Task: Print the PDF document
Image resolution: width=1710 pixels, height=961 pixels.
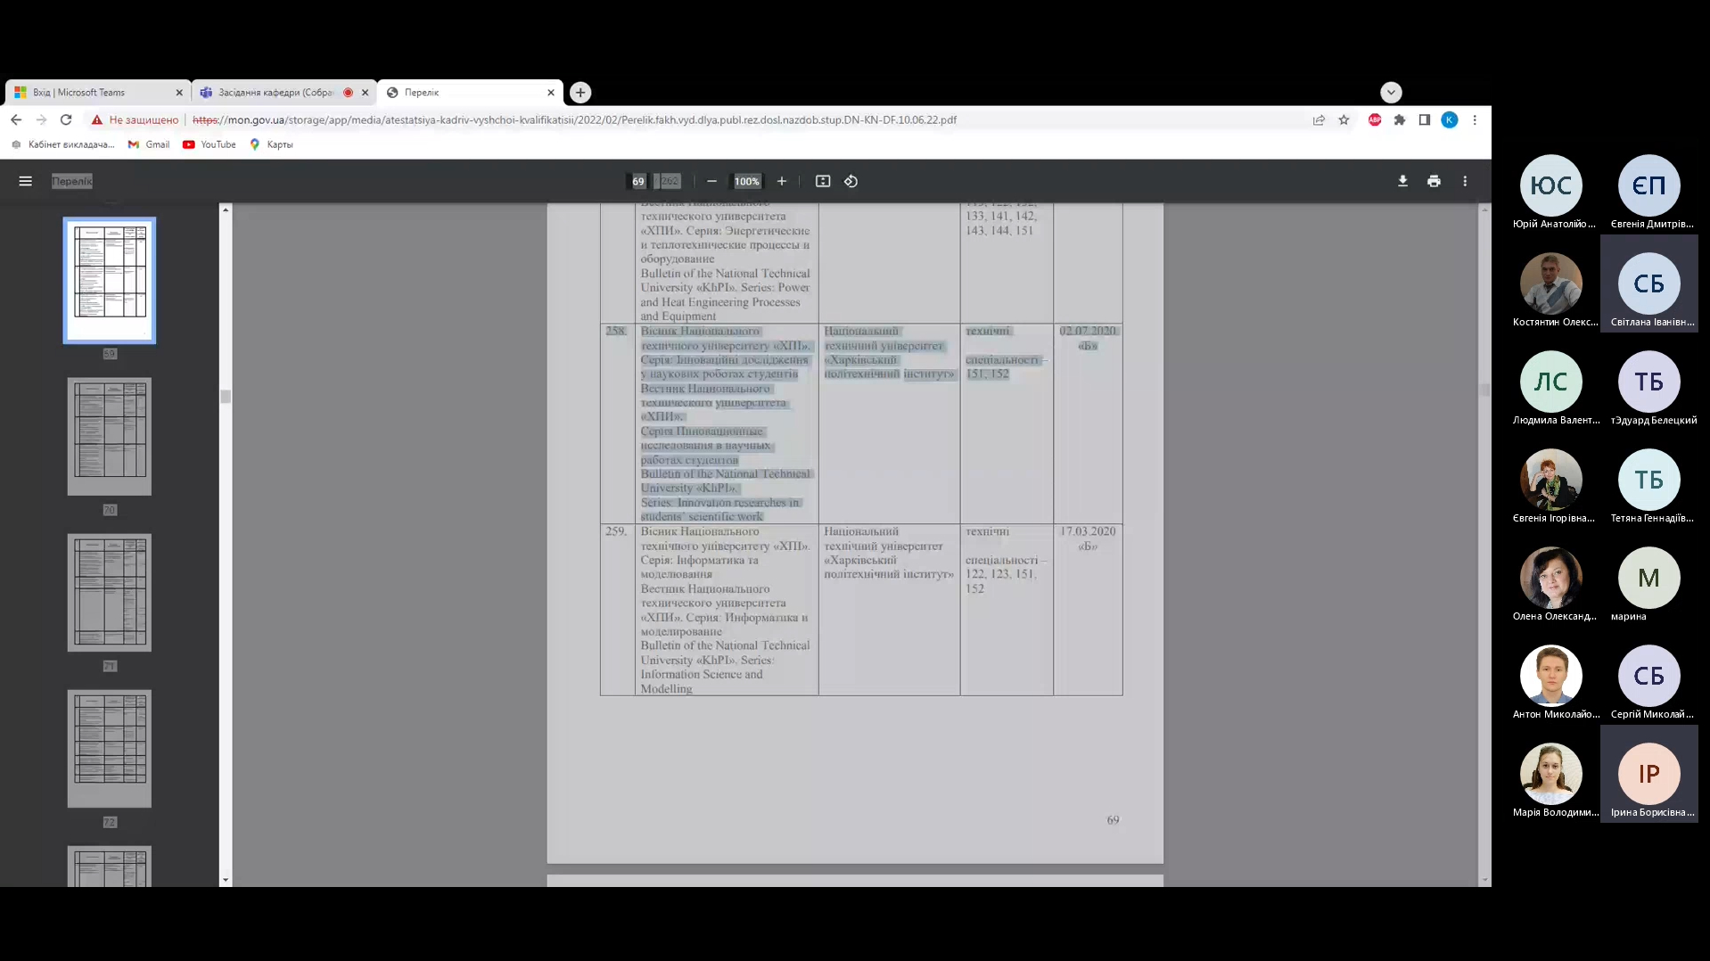Action: pos(1434,181)
